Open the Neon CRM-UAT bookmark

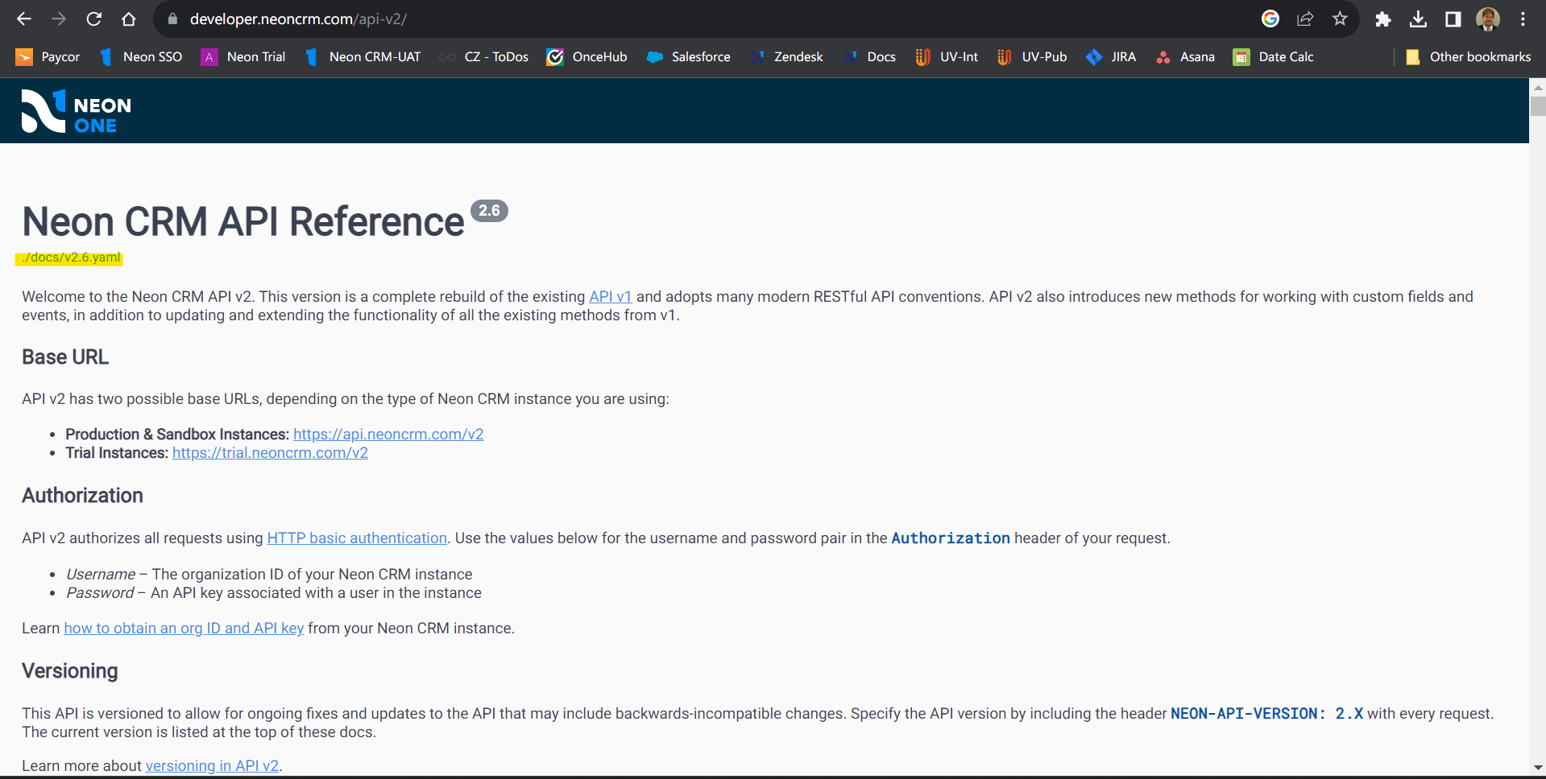pyautogui.click(x=363, y=57)
